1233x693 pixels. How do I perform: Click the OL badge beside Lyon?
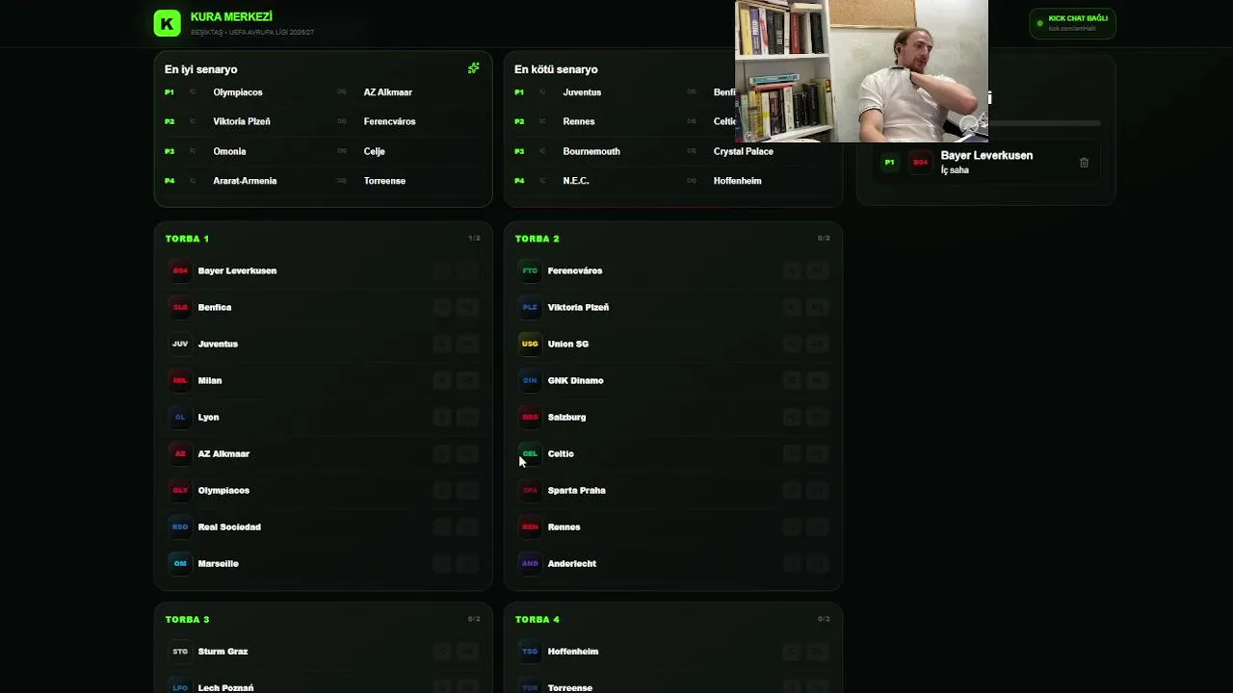click(180, 417)
